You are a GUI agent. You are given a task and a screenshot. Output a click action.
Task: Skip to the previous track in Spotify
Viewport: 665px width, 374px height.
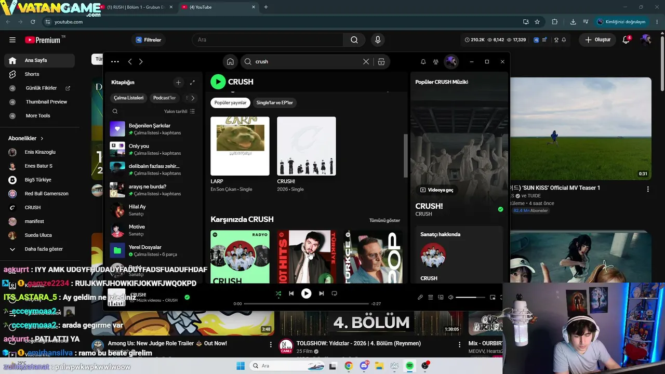pyautogui.click(x=291, y=293)
